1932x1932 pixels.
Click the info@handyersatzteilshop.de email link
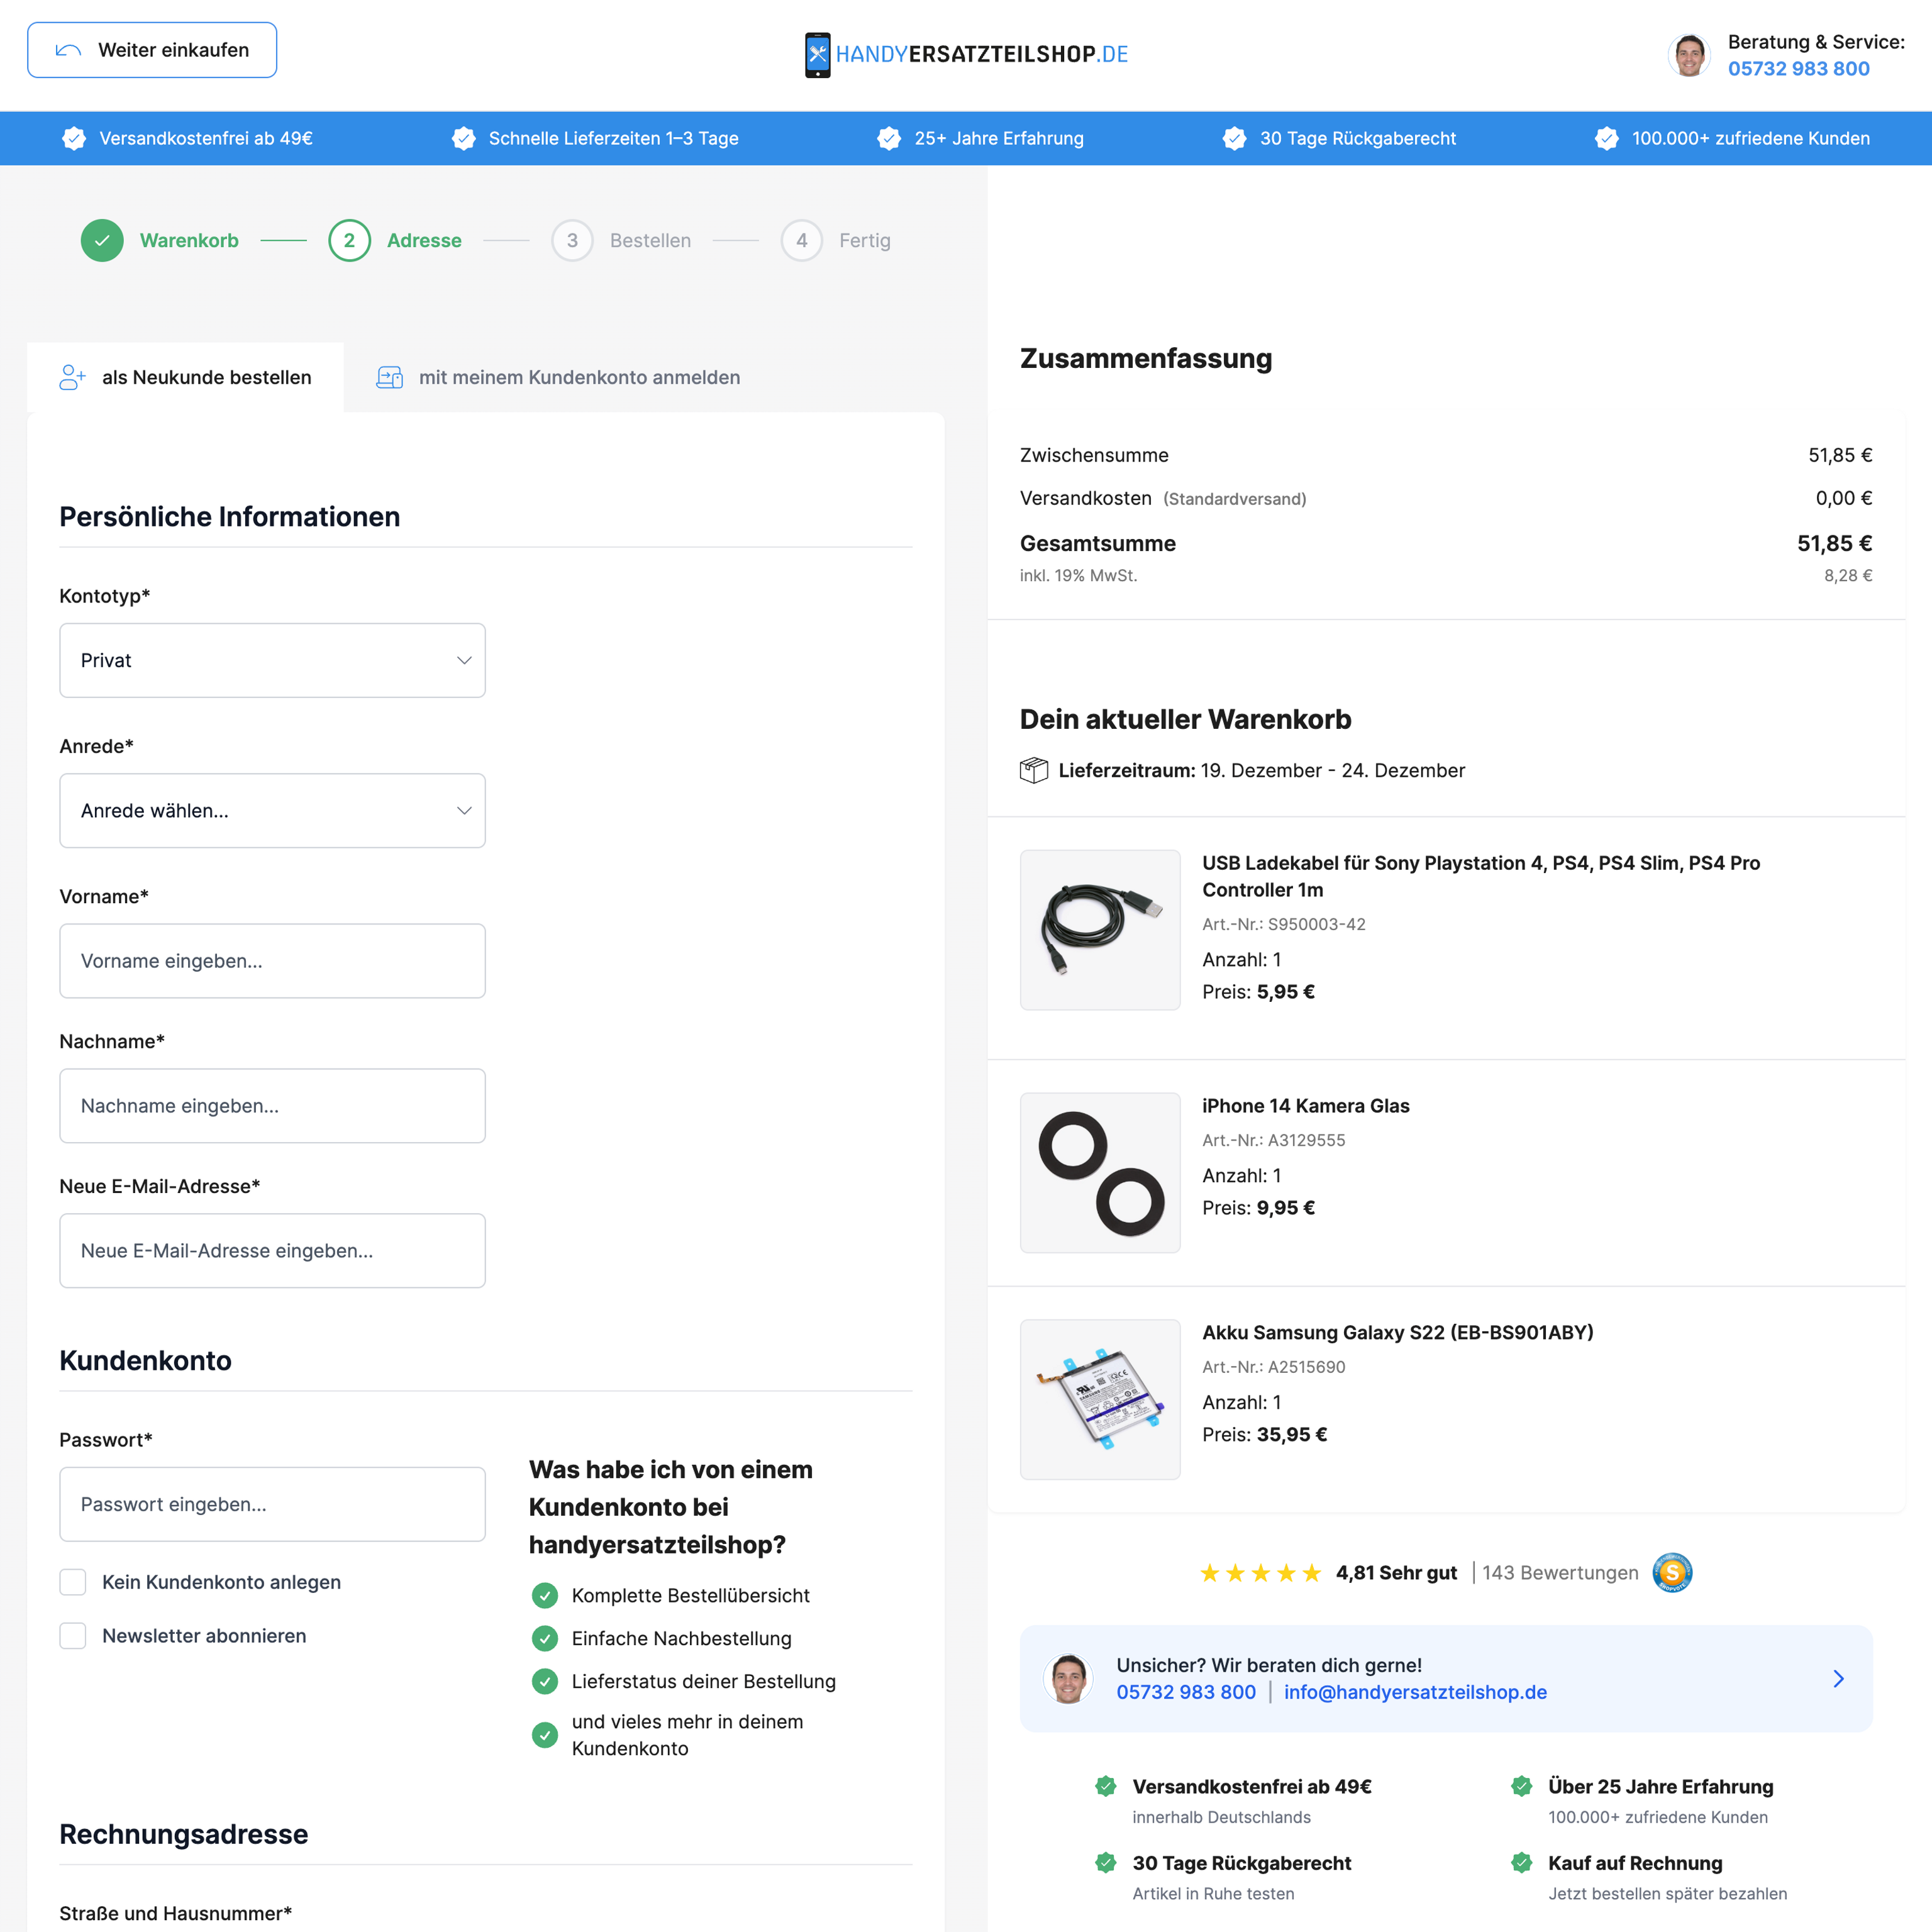tap(1415, 1692)
